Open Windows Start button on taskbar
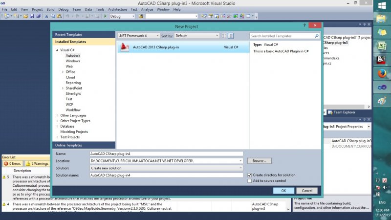This screenshot has height=220, width=391. click(382, 5)
